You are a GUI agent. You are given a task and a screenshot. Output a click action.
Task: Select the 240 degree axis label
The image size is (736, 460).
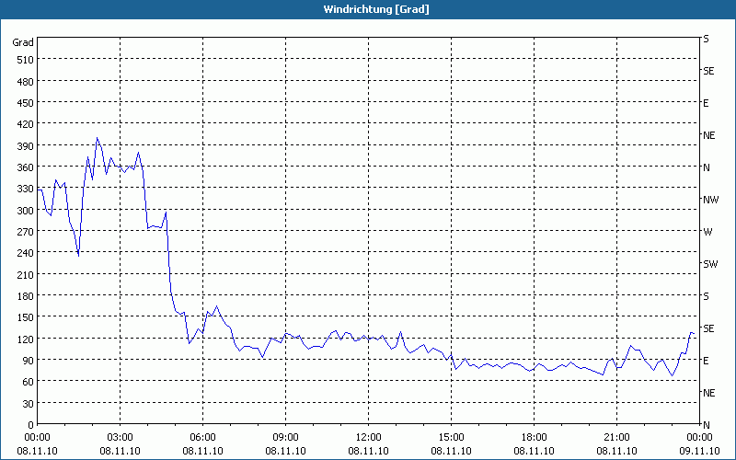tap(26, 254)
